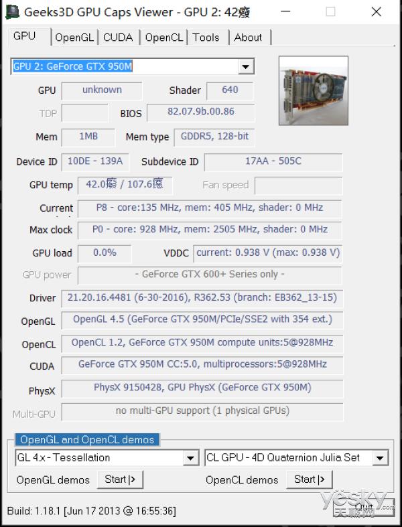Screen dimensions: 402x527
Task: Click the Device ID label
Action: pos(37,162)
